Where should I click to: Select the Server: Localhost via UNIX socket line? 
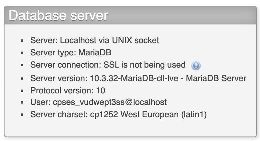[94, 40]
